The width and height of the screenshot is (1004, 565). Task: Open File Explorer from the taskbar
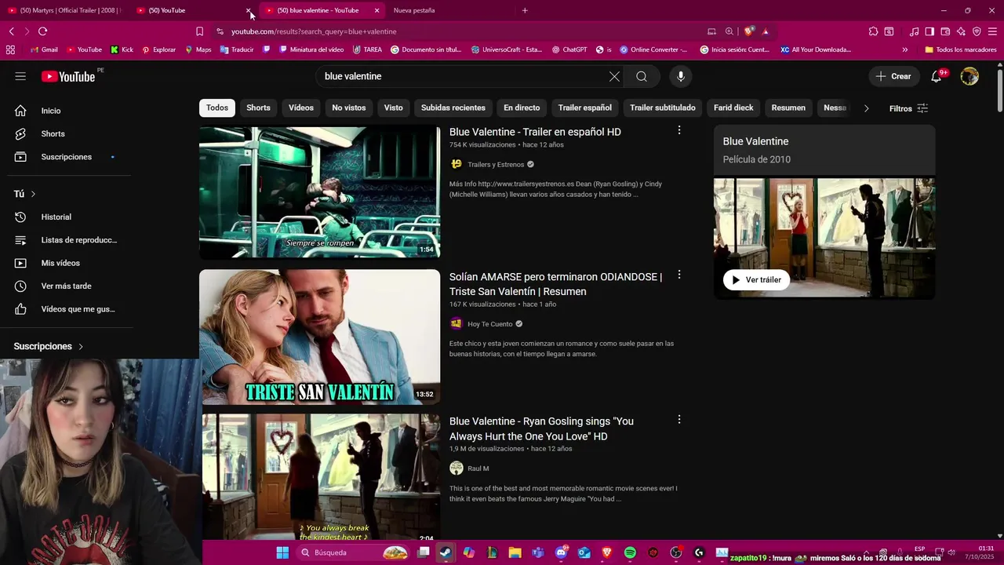[x=515, y=552]
